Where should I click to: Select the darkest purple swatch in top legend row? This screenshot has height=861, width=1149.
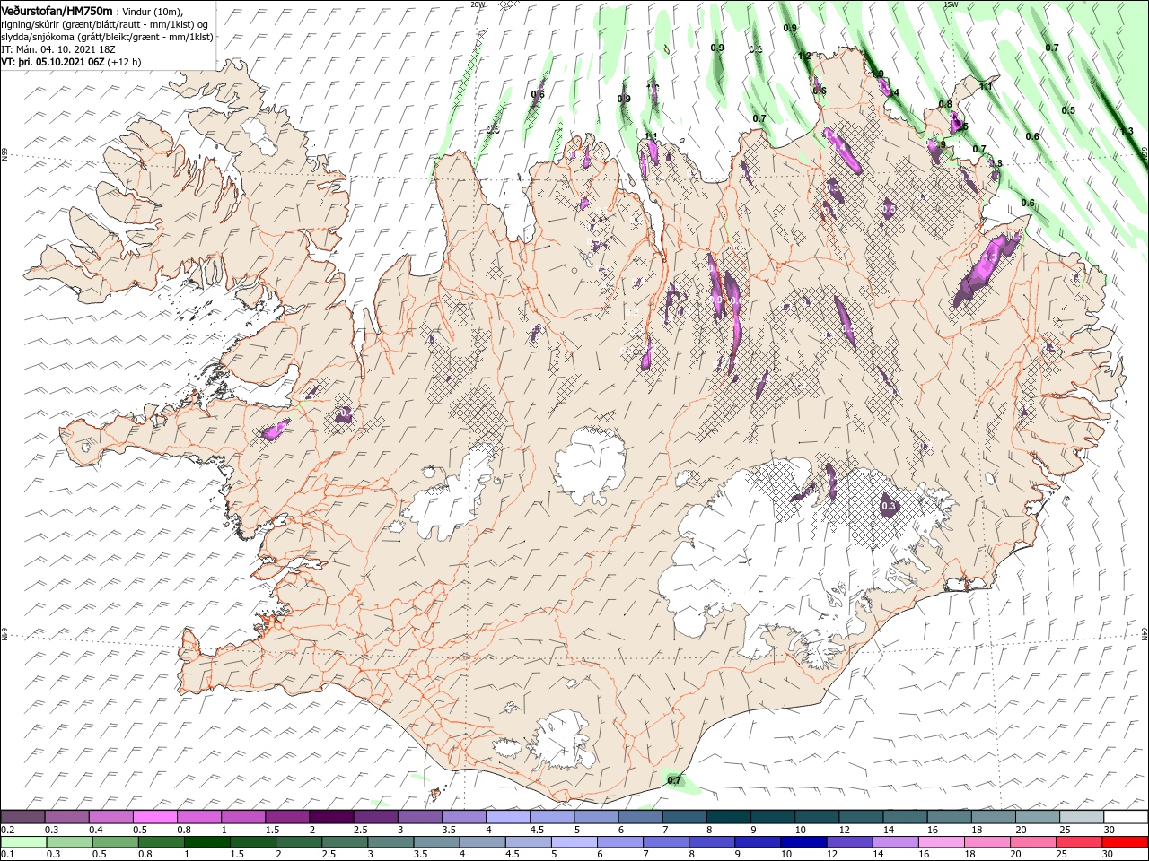coord(331,817)
